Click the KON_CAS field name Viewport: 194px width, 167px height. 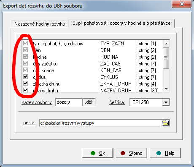click(111, 70)
